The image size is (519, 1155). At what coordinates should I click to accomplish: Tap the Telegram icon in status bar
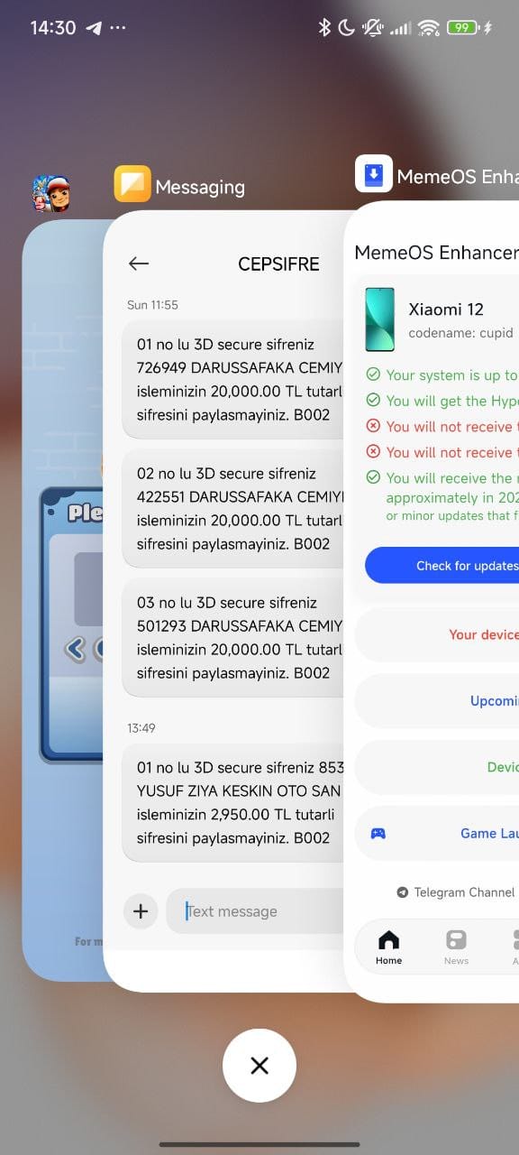94,28
